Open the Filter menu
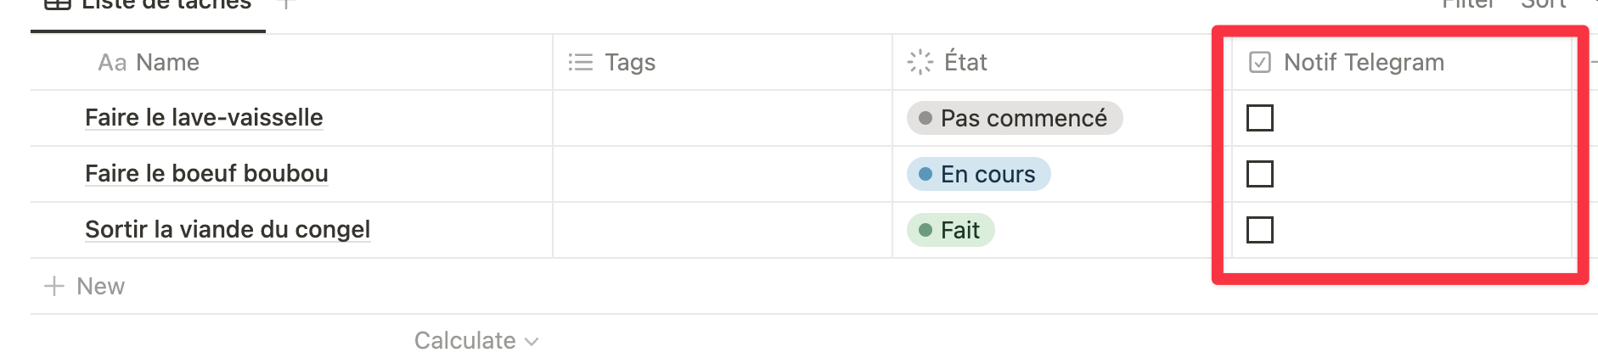Image resolution: width=1598 pixels, height=358 pixels. 1467,4
